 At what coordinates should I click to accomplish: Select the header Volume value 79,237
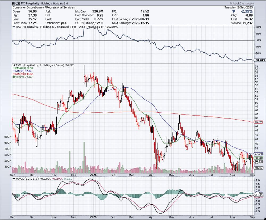point(247,23)
